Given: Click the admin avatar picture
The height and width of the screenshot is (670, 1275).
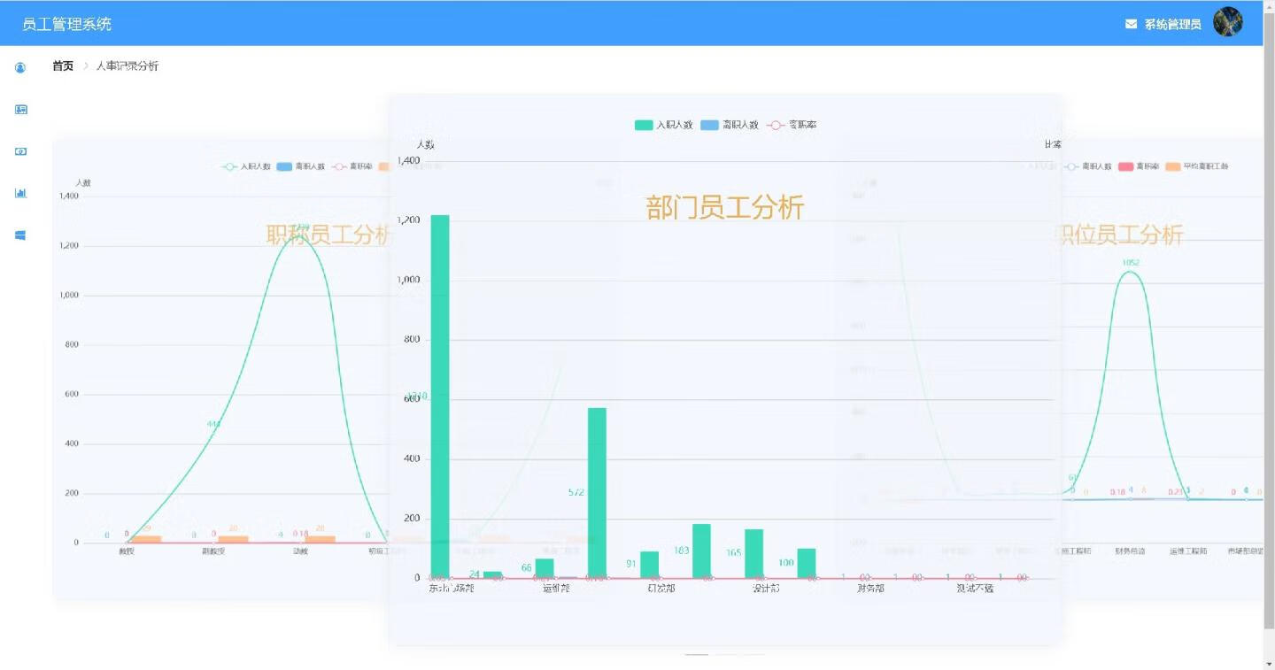Looking at the screenshot, I should (1227, 22).
